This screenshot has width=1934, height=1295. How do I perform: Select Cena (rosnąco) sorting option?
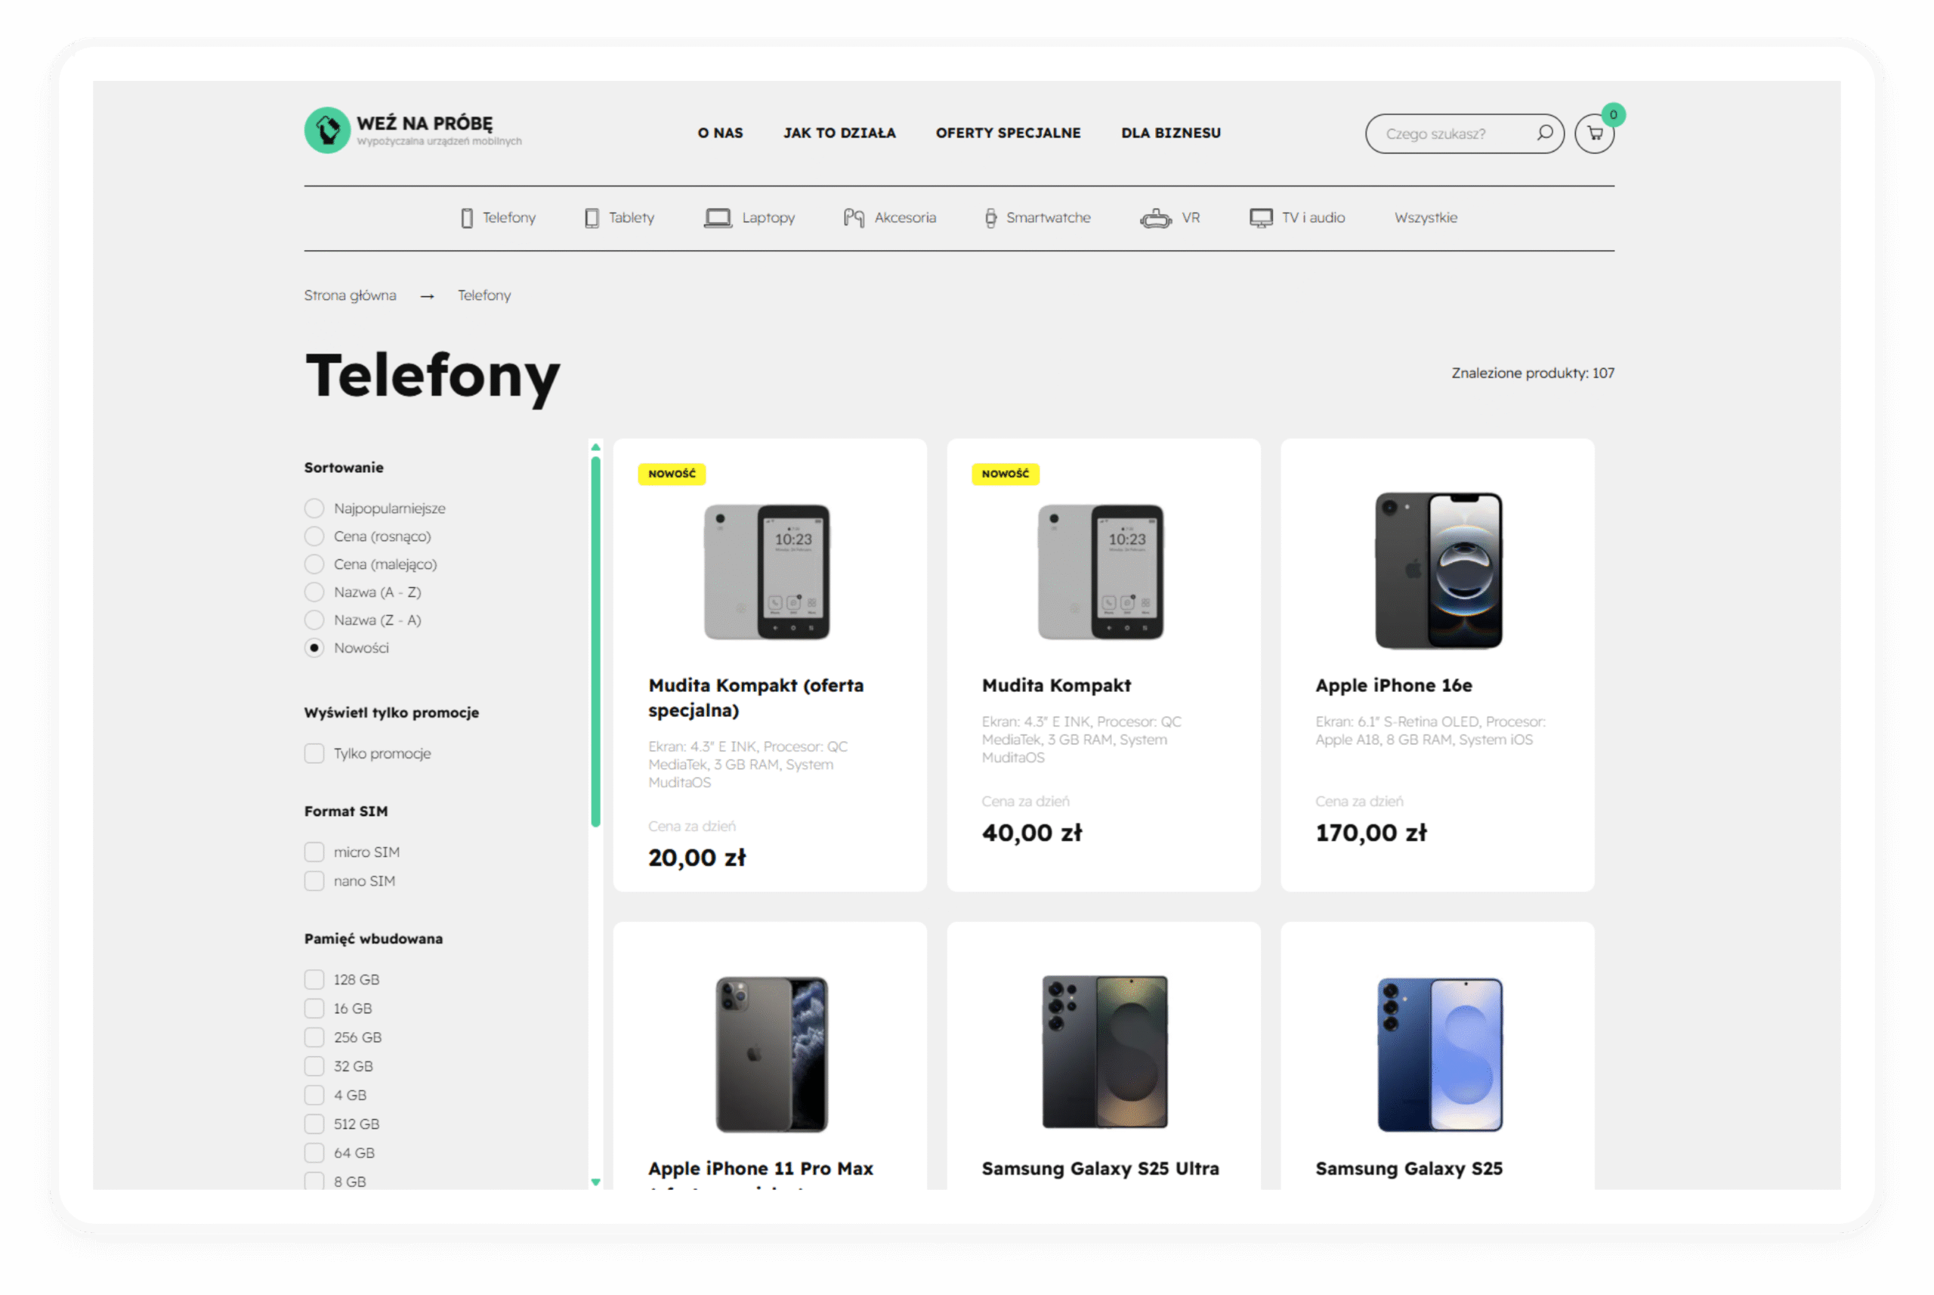pyautogui.click(x=314, y=536)
